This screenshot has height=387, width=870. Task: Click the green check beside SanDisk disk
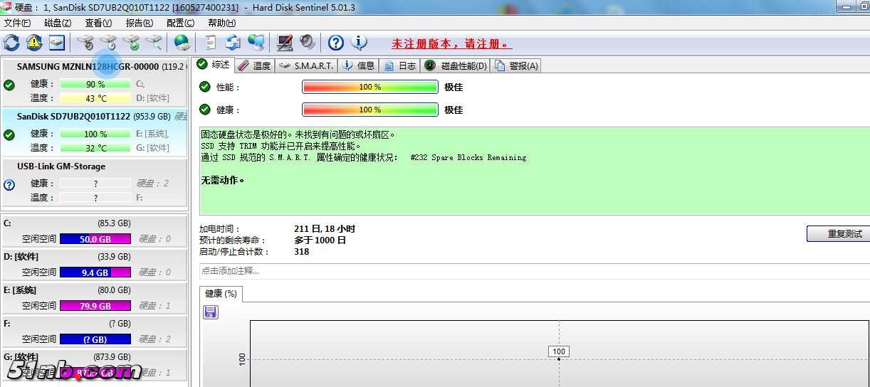(x=9, y=134)
